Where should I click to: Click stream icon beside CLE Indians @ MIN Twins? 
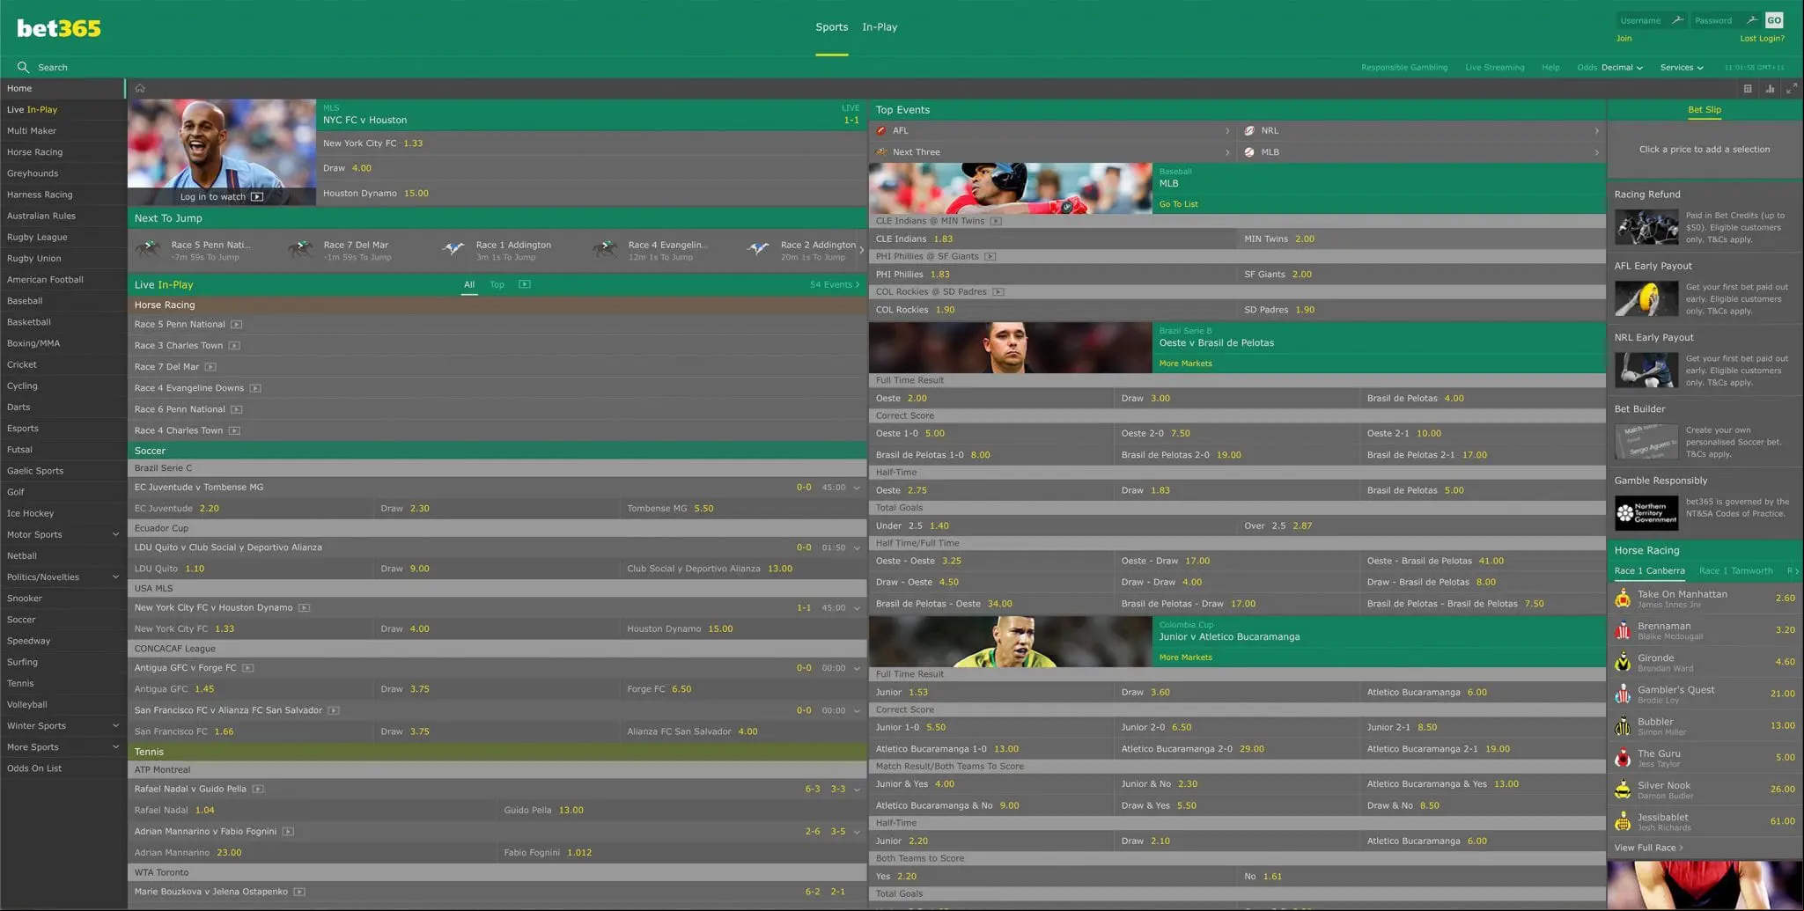pyautogui.click(x=996, y=221)
